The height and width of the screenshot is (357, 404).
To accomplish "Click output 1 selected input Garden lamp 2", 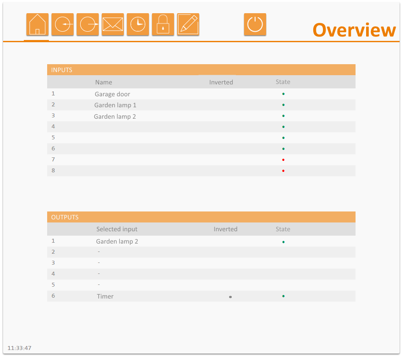I will tap(117, 241).
